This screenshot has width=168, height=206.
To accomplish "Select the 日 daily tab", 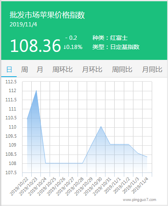I will coord(9,70).
